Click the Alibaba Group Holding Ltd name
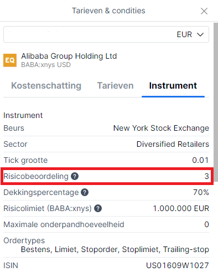 69,56
